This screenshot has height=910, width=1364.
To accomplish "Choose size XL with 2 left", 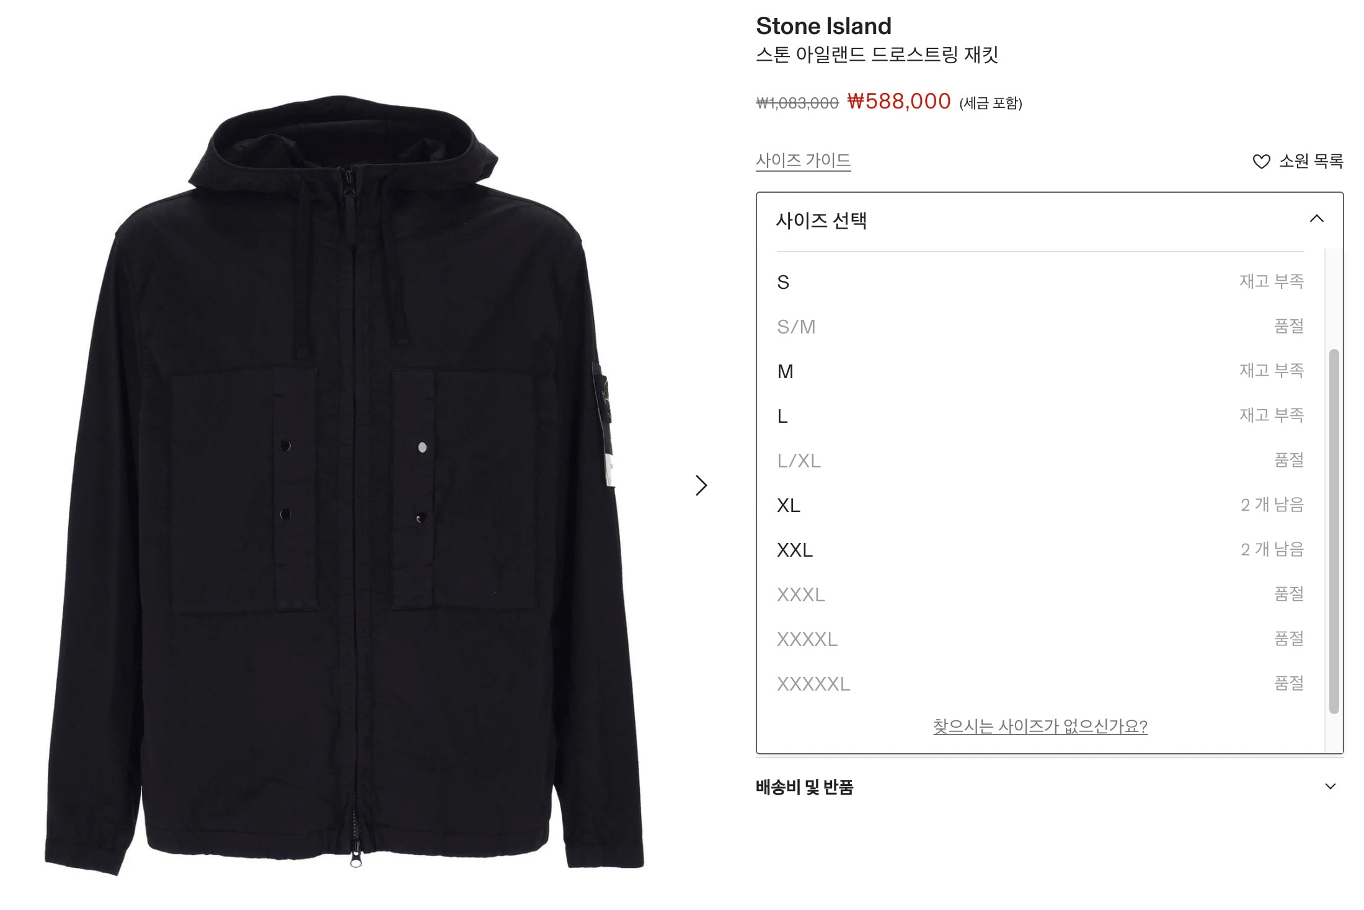I will pyautogui.click(x=1040, y=505).
